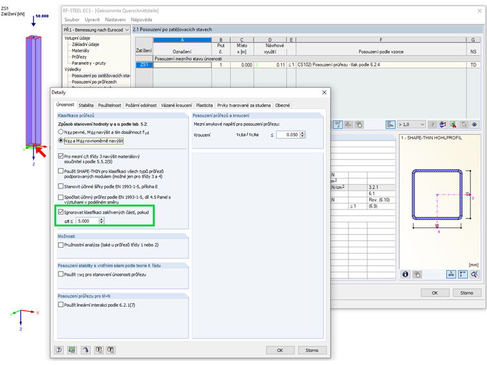This screenshot has height=365, width=487.
Task: Select tree item 'Materiály'
Action: pyautogui.click(x=81, y=51)
